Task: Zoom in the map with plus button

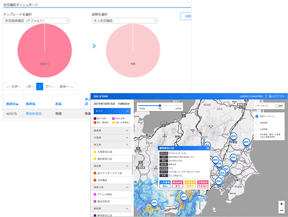Action: pos(281,203)
